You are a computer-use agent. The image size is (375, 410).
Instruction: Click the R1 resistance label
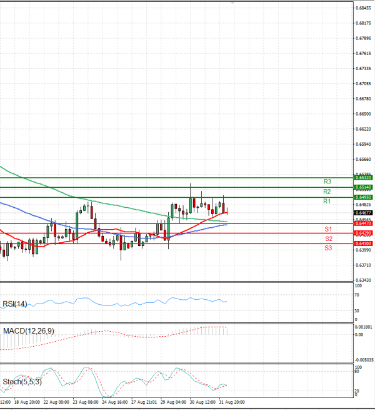click(x=327, y=202)
